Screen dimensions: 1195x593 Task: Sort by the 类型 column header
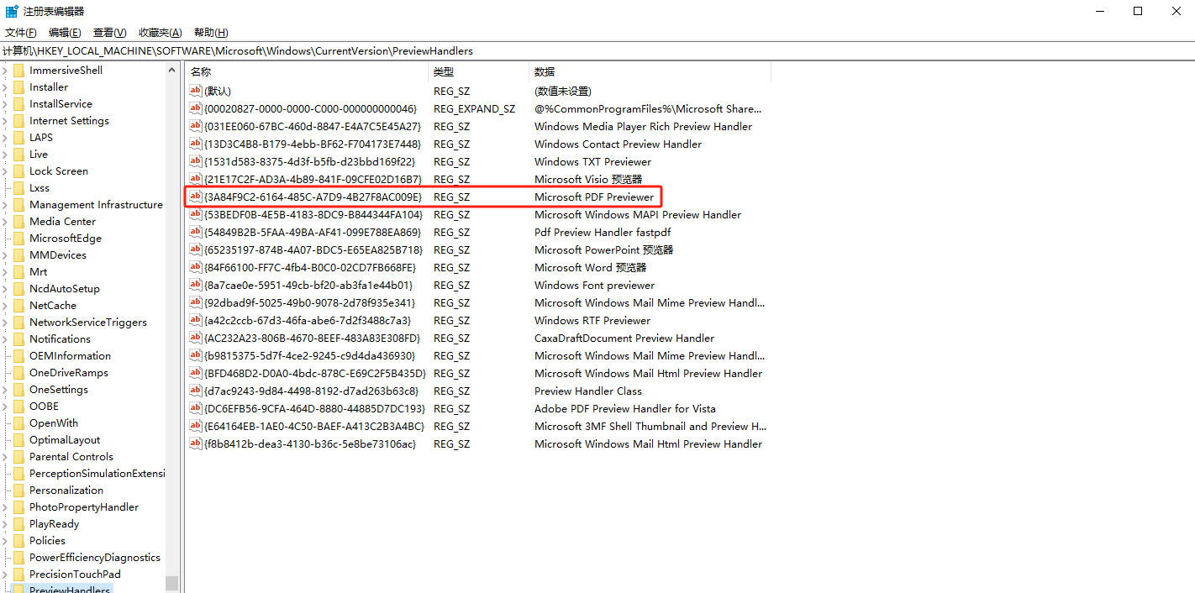479,71
